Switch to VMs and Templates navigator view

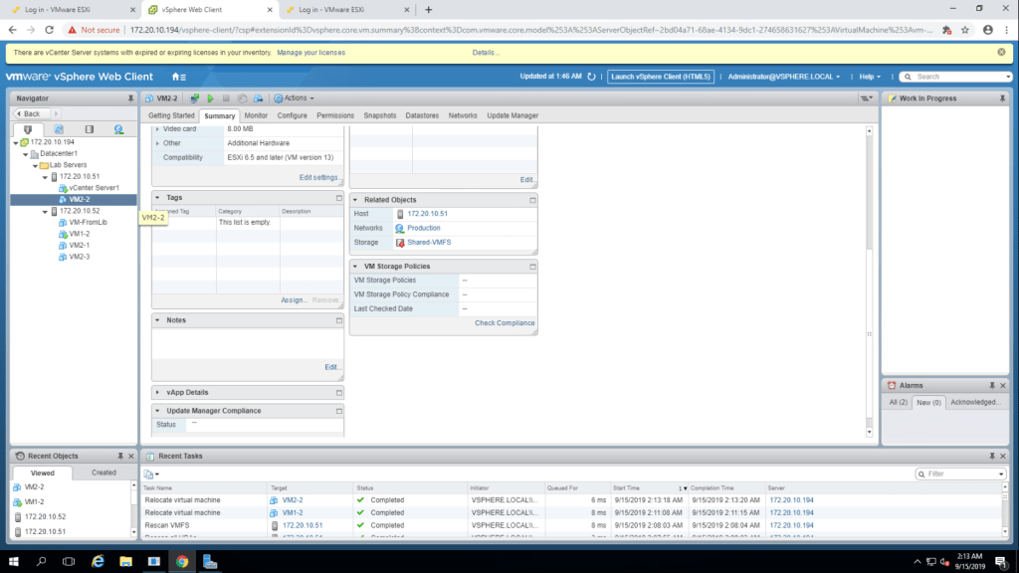59,129
